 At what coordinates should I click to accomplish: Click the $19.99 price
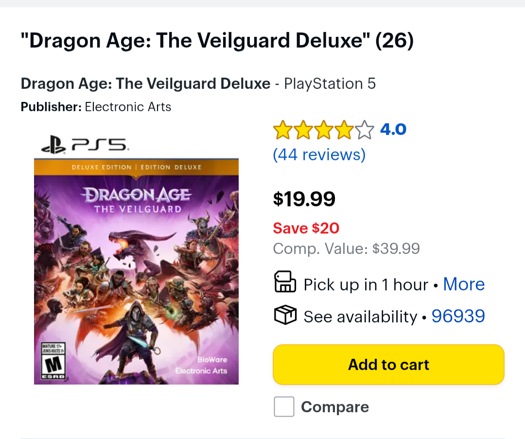[304, 199]
